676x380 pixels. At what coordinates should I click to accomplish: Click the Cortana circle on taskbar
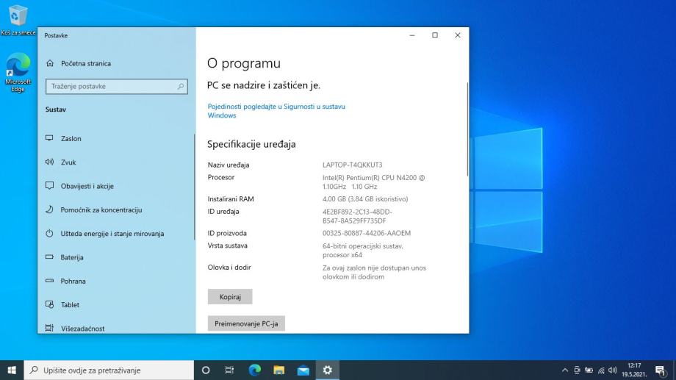[206, 370]
